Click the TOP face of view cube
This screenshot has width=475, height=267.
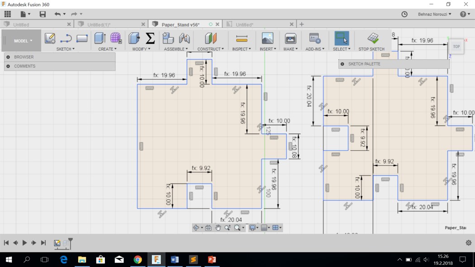456,47
